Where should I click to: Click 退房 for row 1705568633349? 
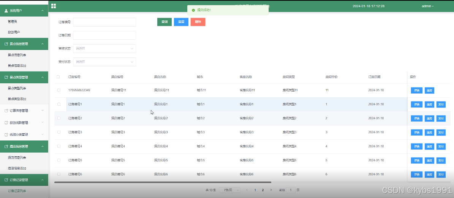[x=429, y=90]
